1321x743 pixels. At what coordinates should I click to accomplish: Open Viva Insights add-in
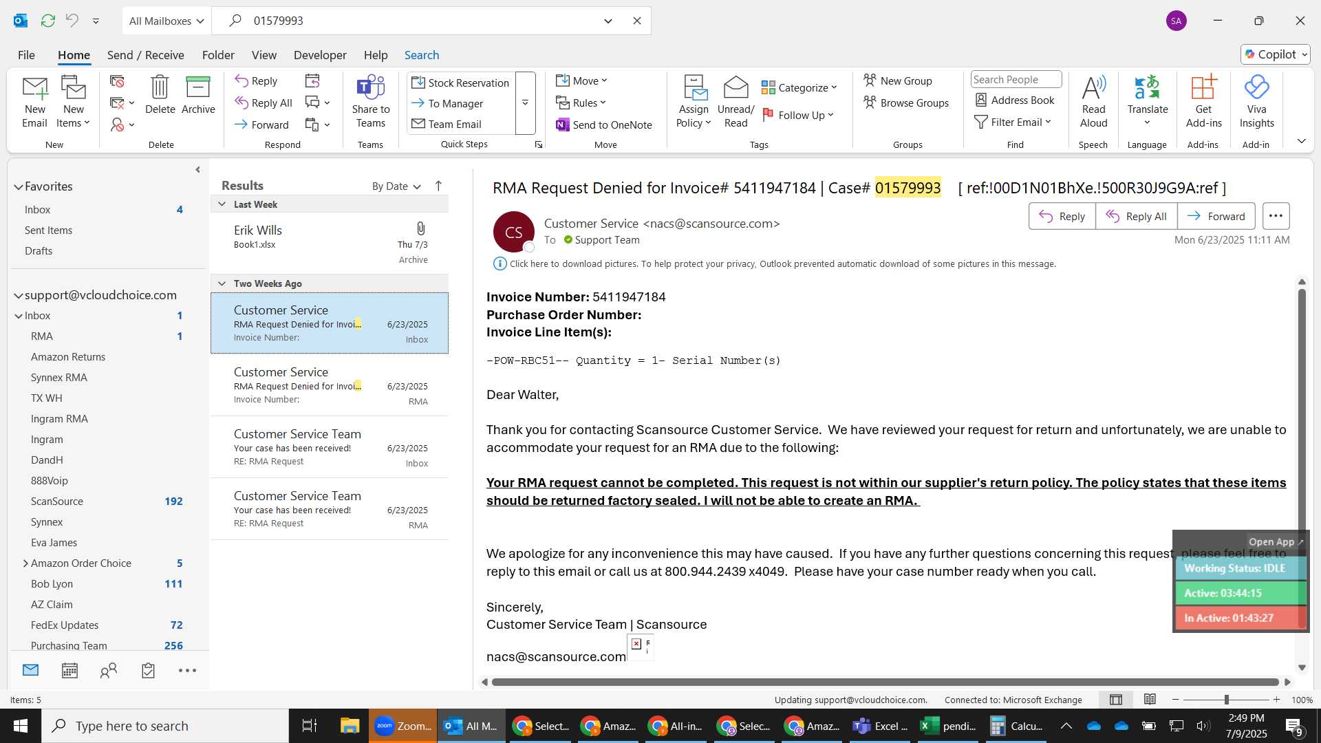click(1256, 102)
